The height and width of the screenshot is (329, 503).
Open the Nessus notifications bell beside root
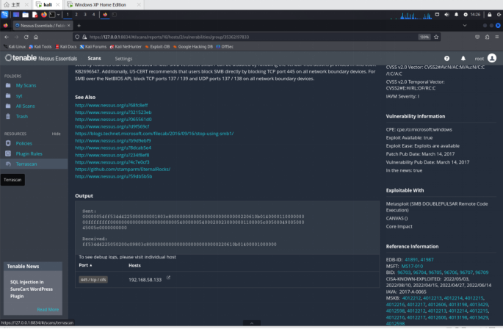point(463,59)
